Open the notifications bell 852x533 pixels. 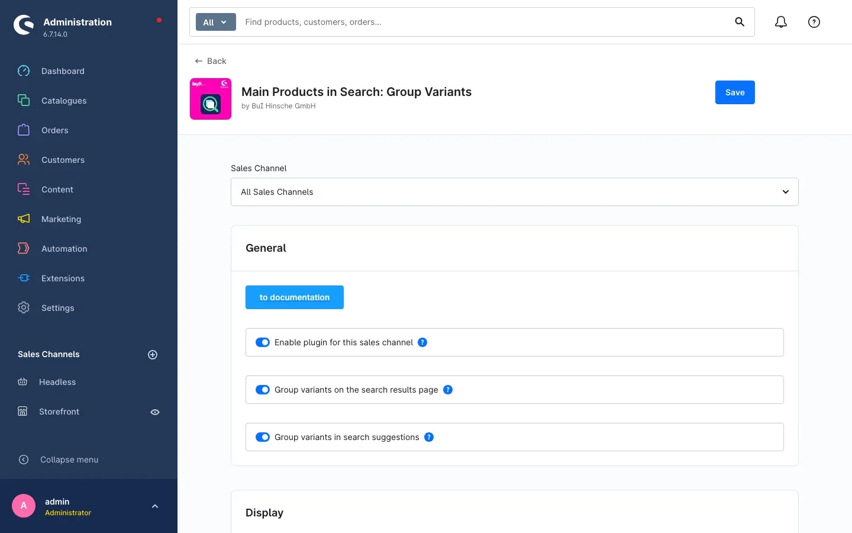(781, 22)
